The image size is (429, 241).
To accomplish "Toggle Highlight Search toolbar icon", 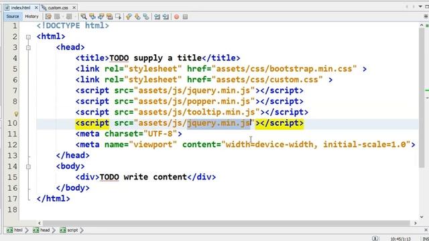I will [110, 17].
